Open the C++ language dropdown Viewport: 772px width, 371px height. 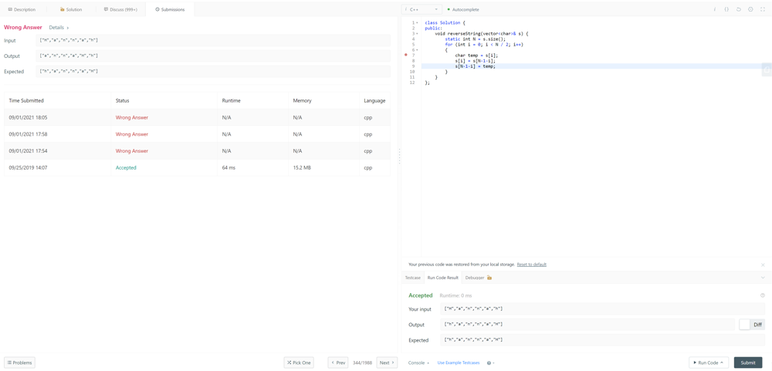[x=422, y=9]
